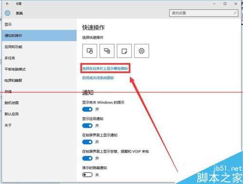
Task: Enable 演示时隐藏通知 switch
Action: coord(87,175)
